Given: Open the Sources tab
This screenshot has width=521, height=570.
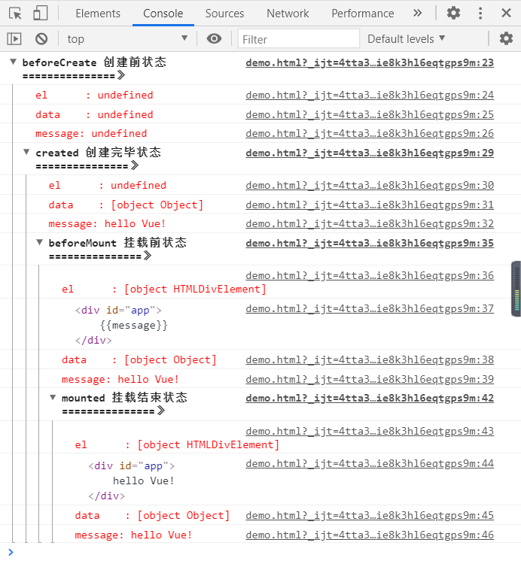Looking at the screenshot, I should (224, 13).
